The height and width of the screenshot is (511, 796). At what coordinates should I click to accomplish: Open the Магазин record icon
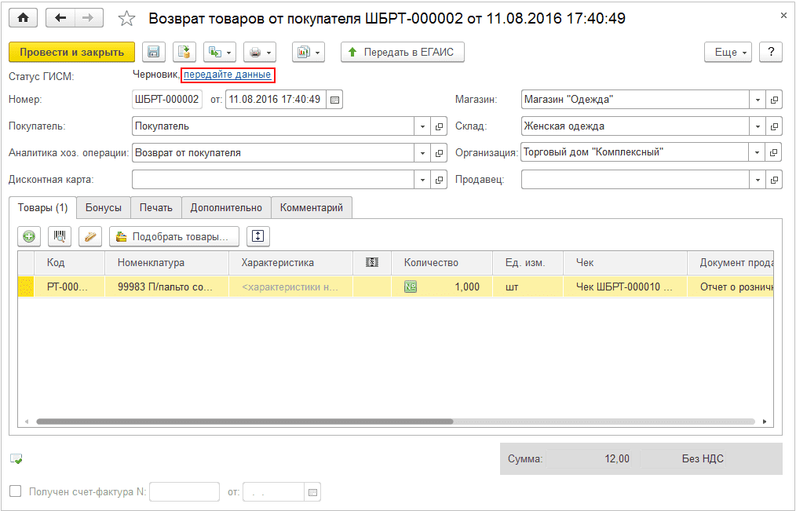click(774, 100)
